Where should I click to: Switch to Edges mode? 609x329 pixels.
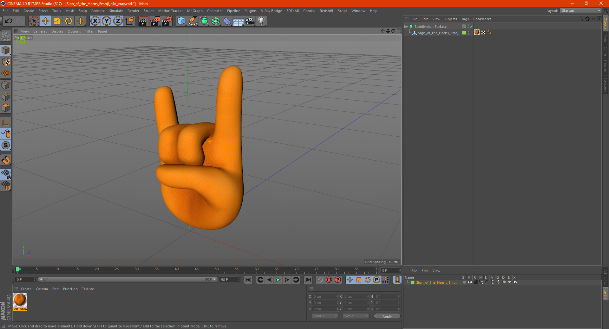[6, 96]
